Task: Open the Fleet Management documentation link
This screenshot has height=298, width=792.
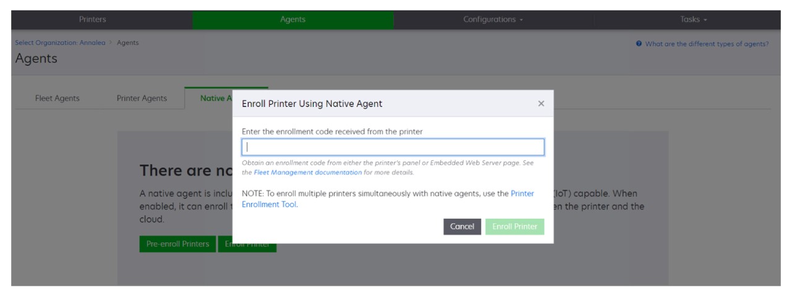Action: 308,172
